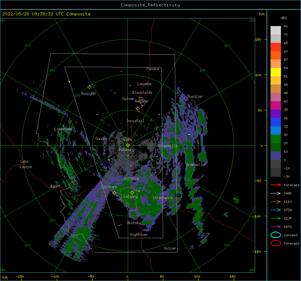Screen dimensions: 301x281
Task: Click the magenta 18TS arrow legend icon
Action: point(276,227)
